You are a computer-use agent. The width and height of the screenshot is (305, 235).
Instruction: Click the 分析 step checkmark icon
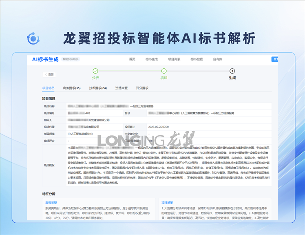[x=95, y=71]
